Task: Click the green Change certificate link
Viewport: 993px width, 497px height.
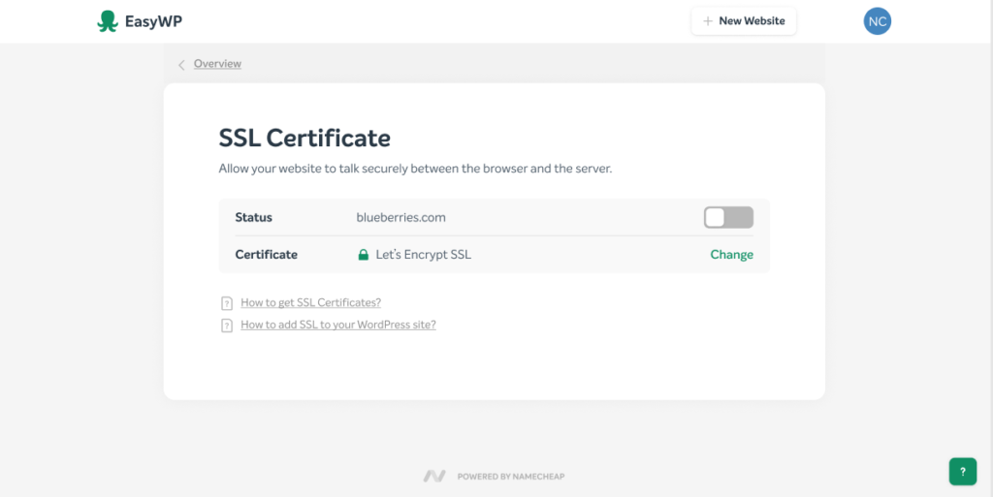Action: pos(731,254)
